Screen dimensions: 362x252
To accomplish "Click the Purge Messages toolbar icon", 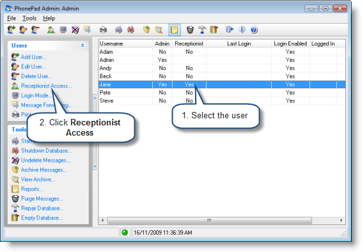I will tap(190, 30).
